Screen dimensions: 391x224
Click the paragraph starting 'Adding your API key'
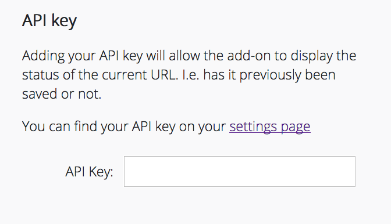tap(189, 75)
